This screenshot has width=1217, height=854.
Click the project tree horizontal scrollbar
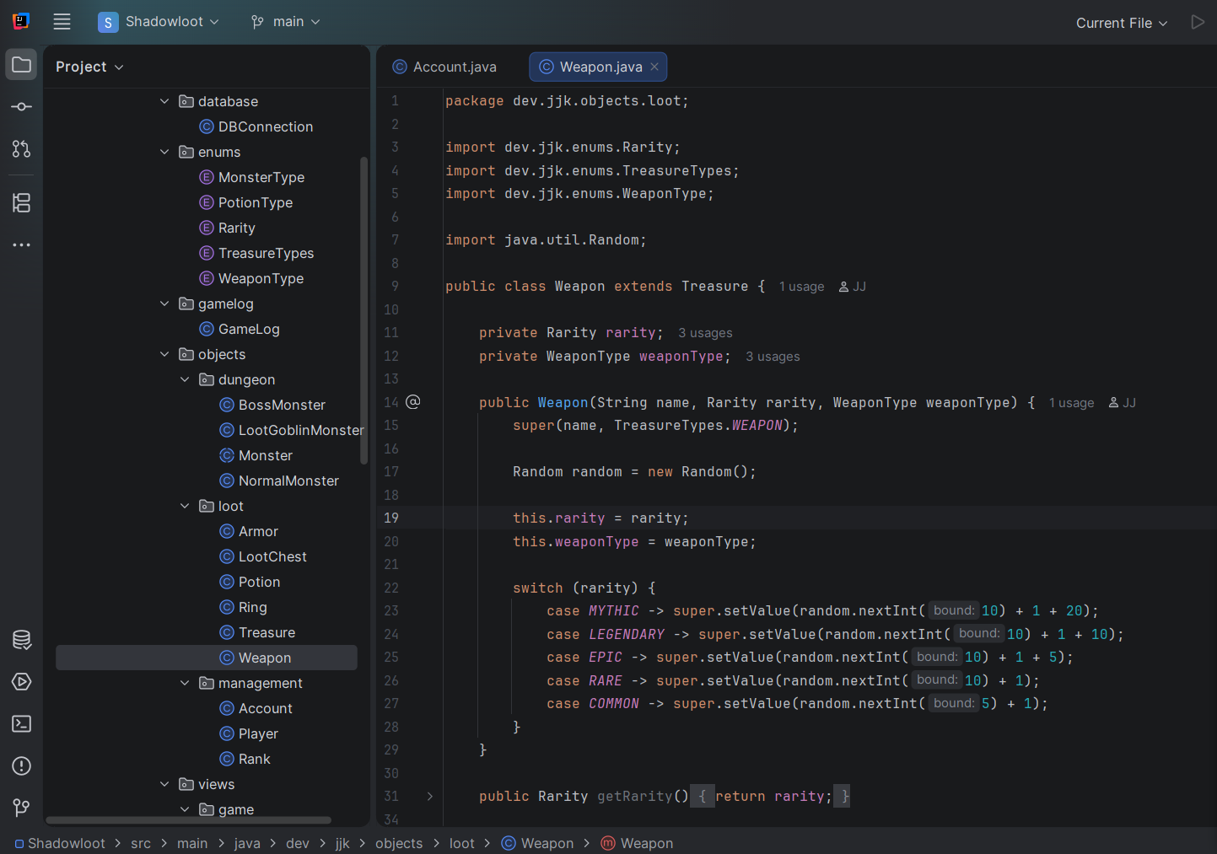point(188,819)
